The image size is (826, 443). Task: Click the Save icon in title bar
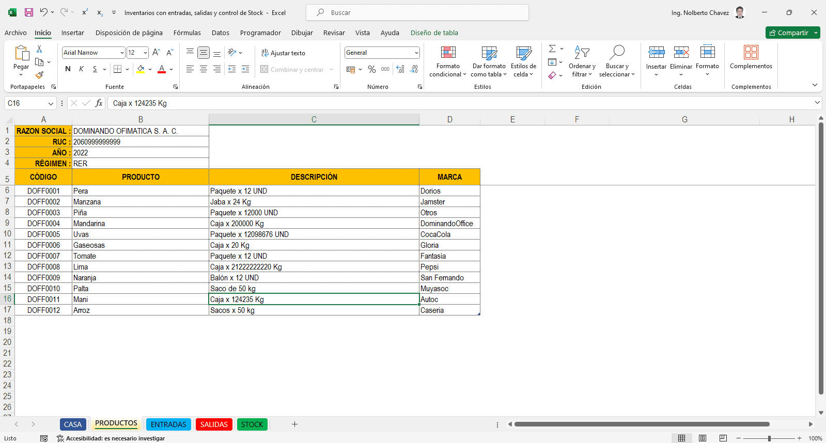29,12
